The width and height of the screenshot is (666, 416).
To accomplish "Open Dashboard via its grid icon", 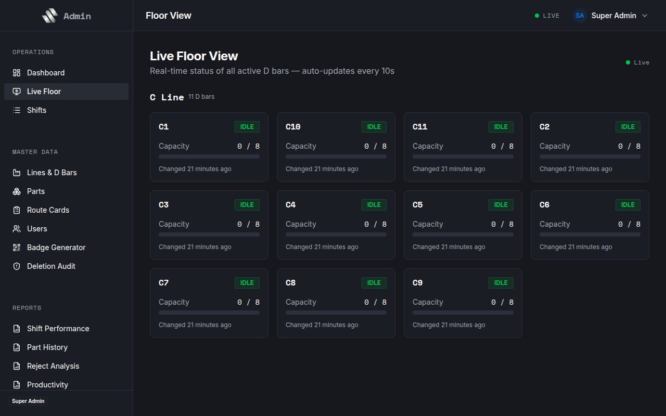I will pos(17,73).
